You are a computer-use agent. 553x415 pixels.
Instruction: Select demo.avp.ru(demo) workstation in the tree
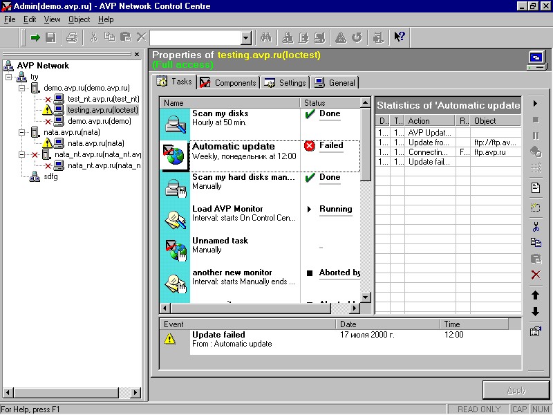(99, 122)
